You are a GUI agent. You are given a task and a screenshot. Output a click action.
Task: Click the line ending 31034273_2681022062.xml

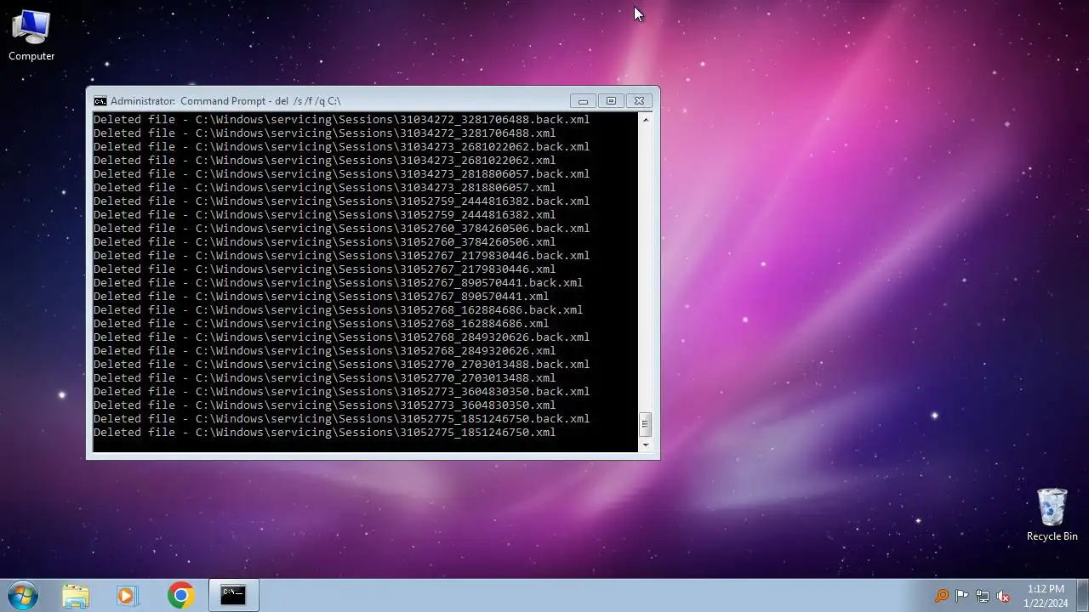[x=324, y=161]
